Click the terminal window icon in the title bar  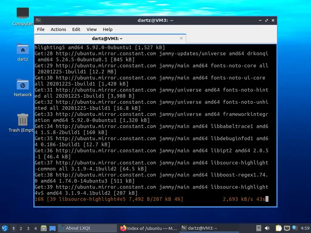[38, 20]
